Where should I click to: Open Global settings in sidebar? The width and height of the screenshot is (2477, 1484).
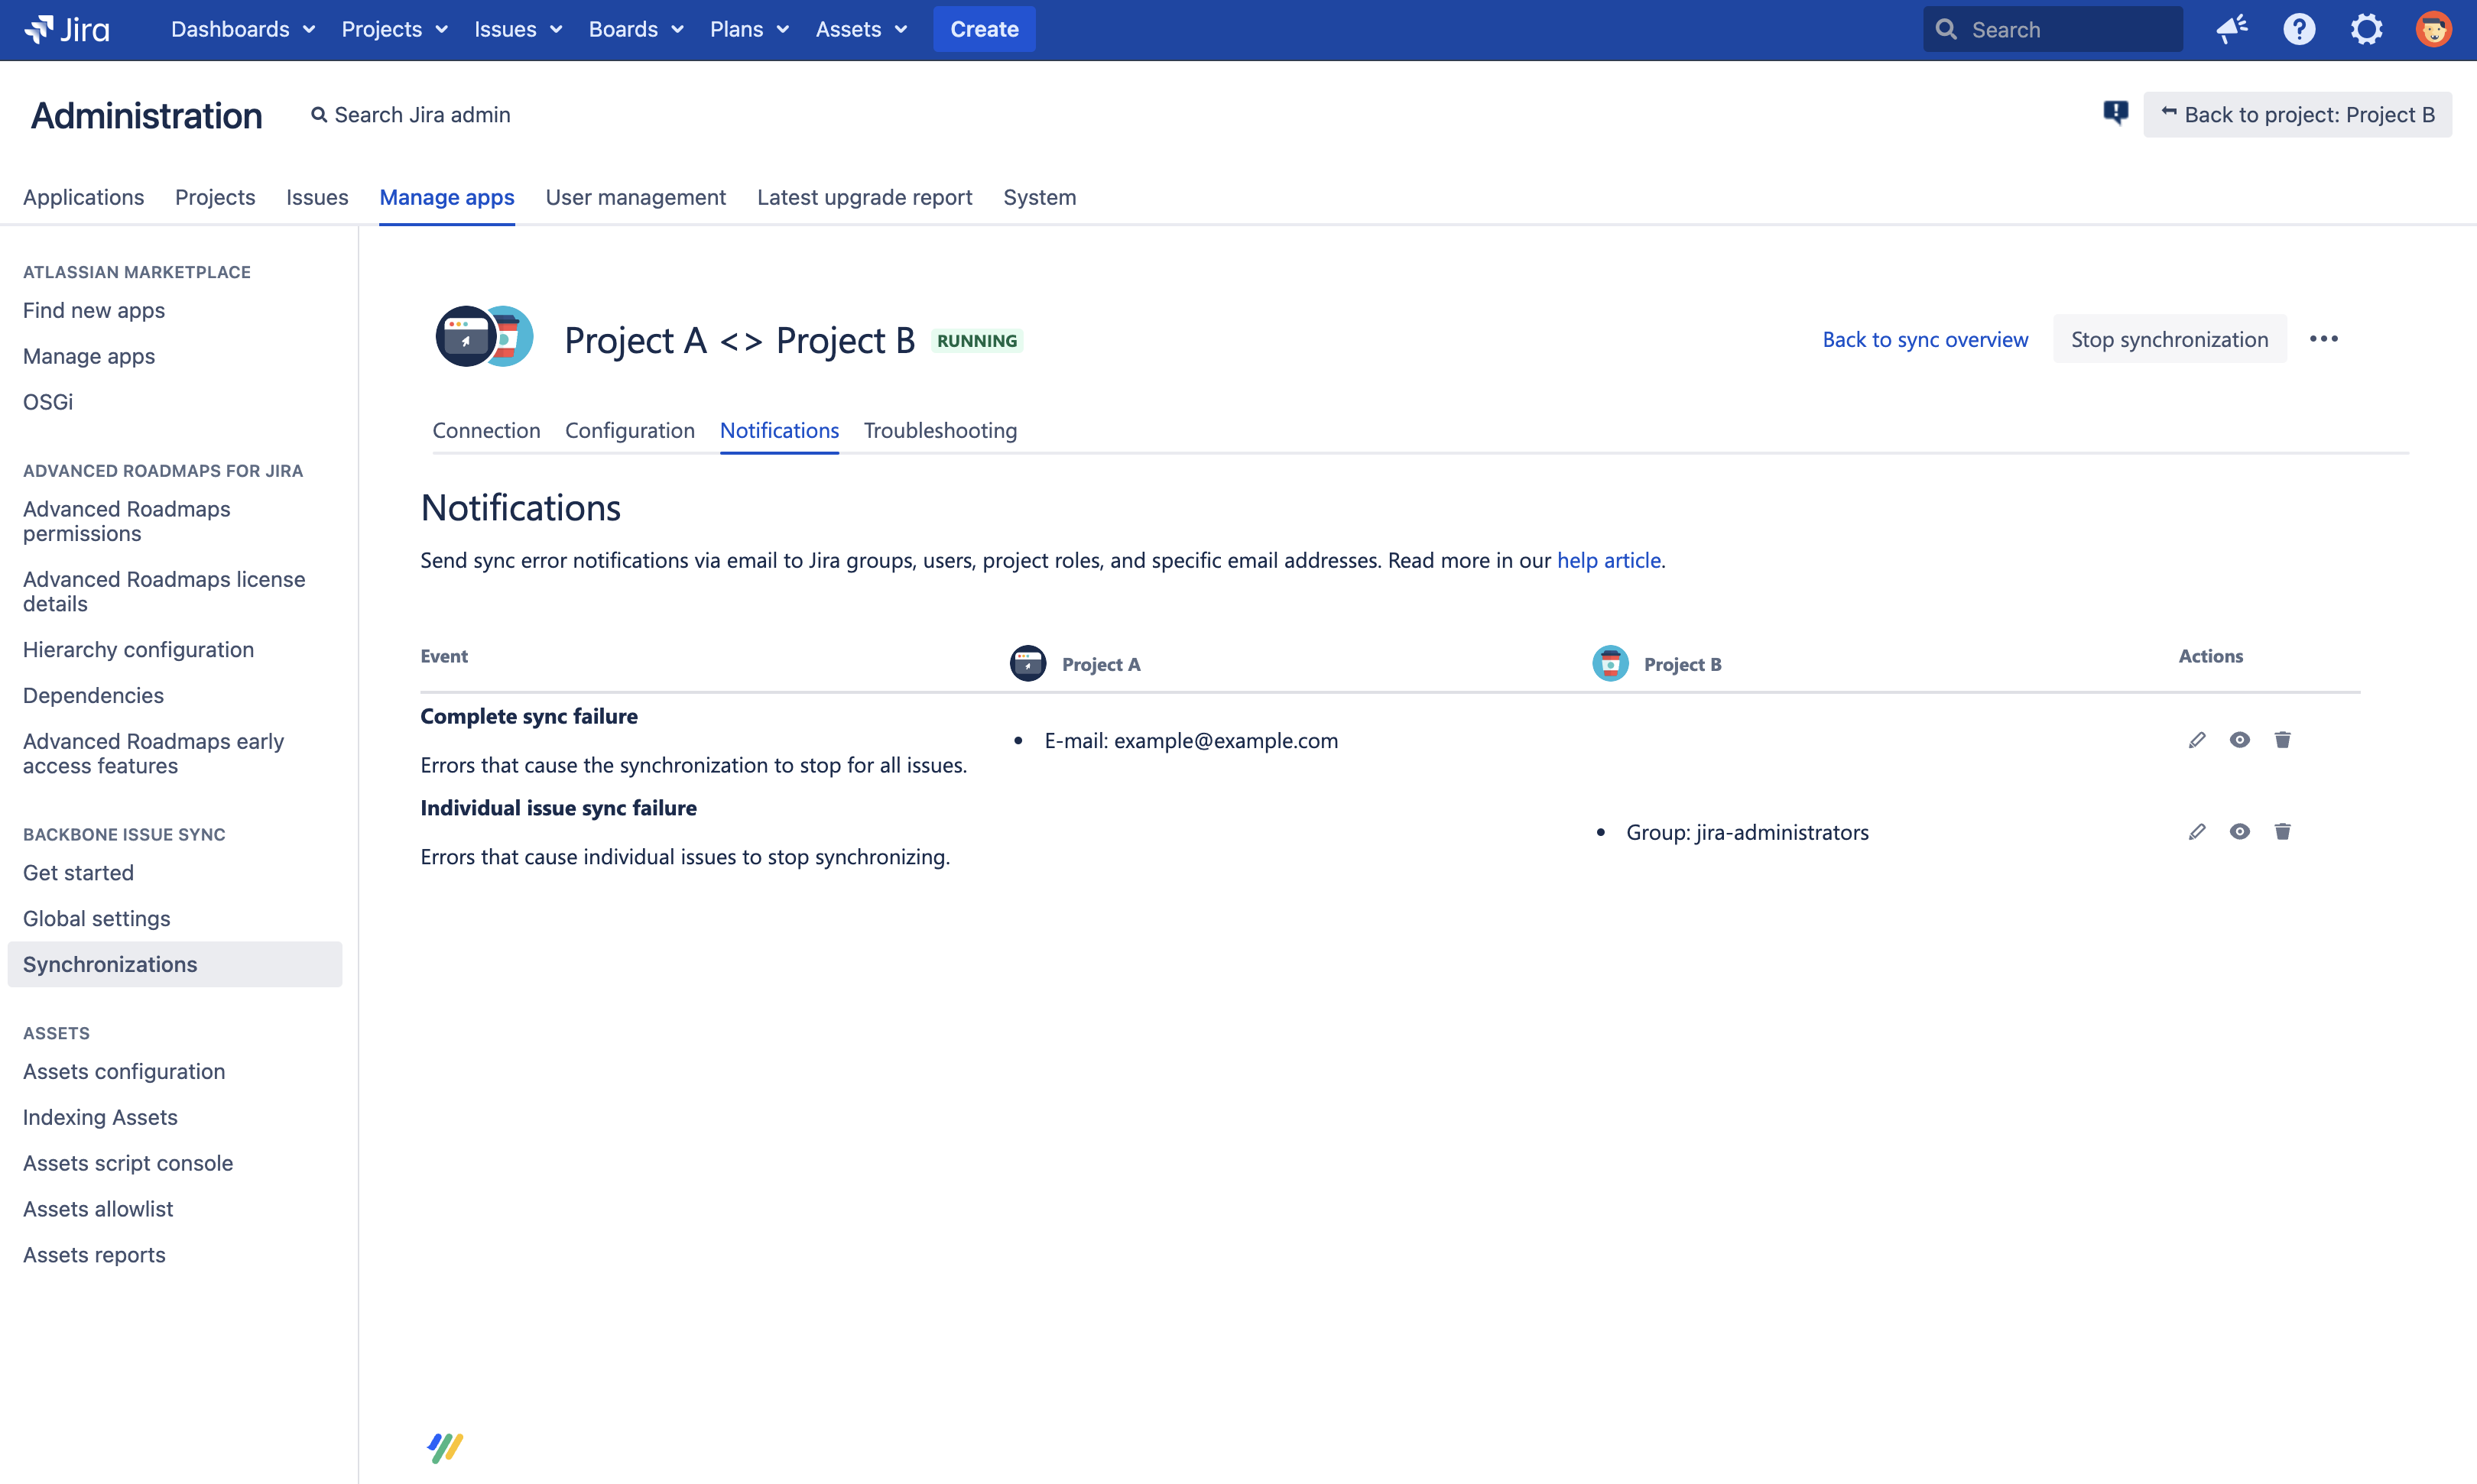pyautogui.click(x=96, y=918)
